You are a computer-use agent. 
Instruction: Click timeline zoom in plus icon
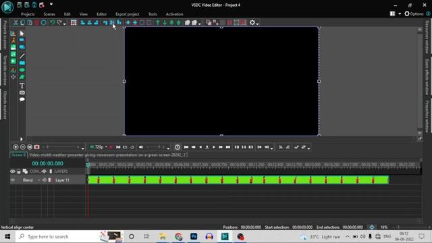pyautogui.click(x=16, y=147)
